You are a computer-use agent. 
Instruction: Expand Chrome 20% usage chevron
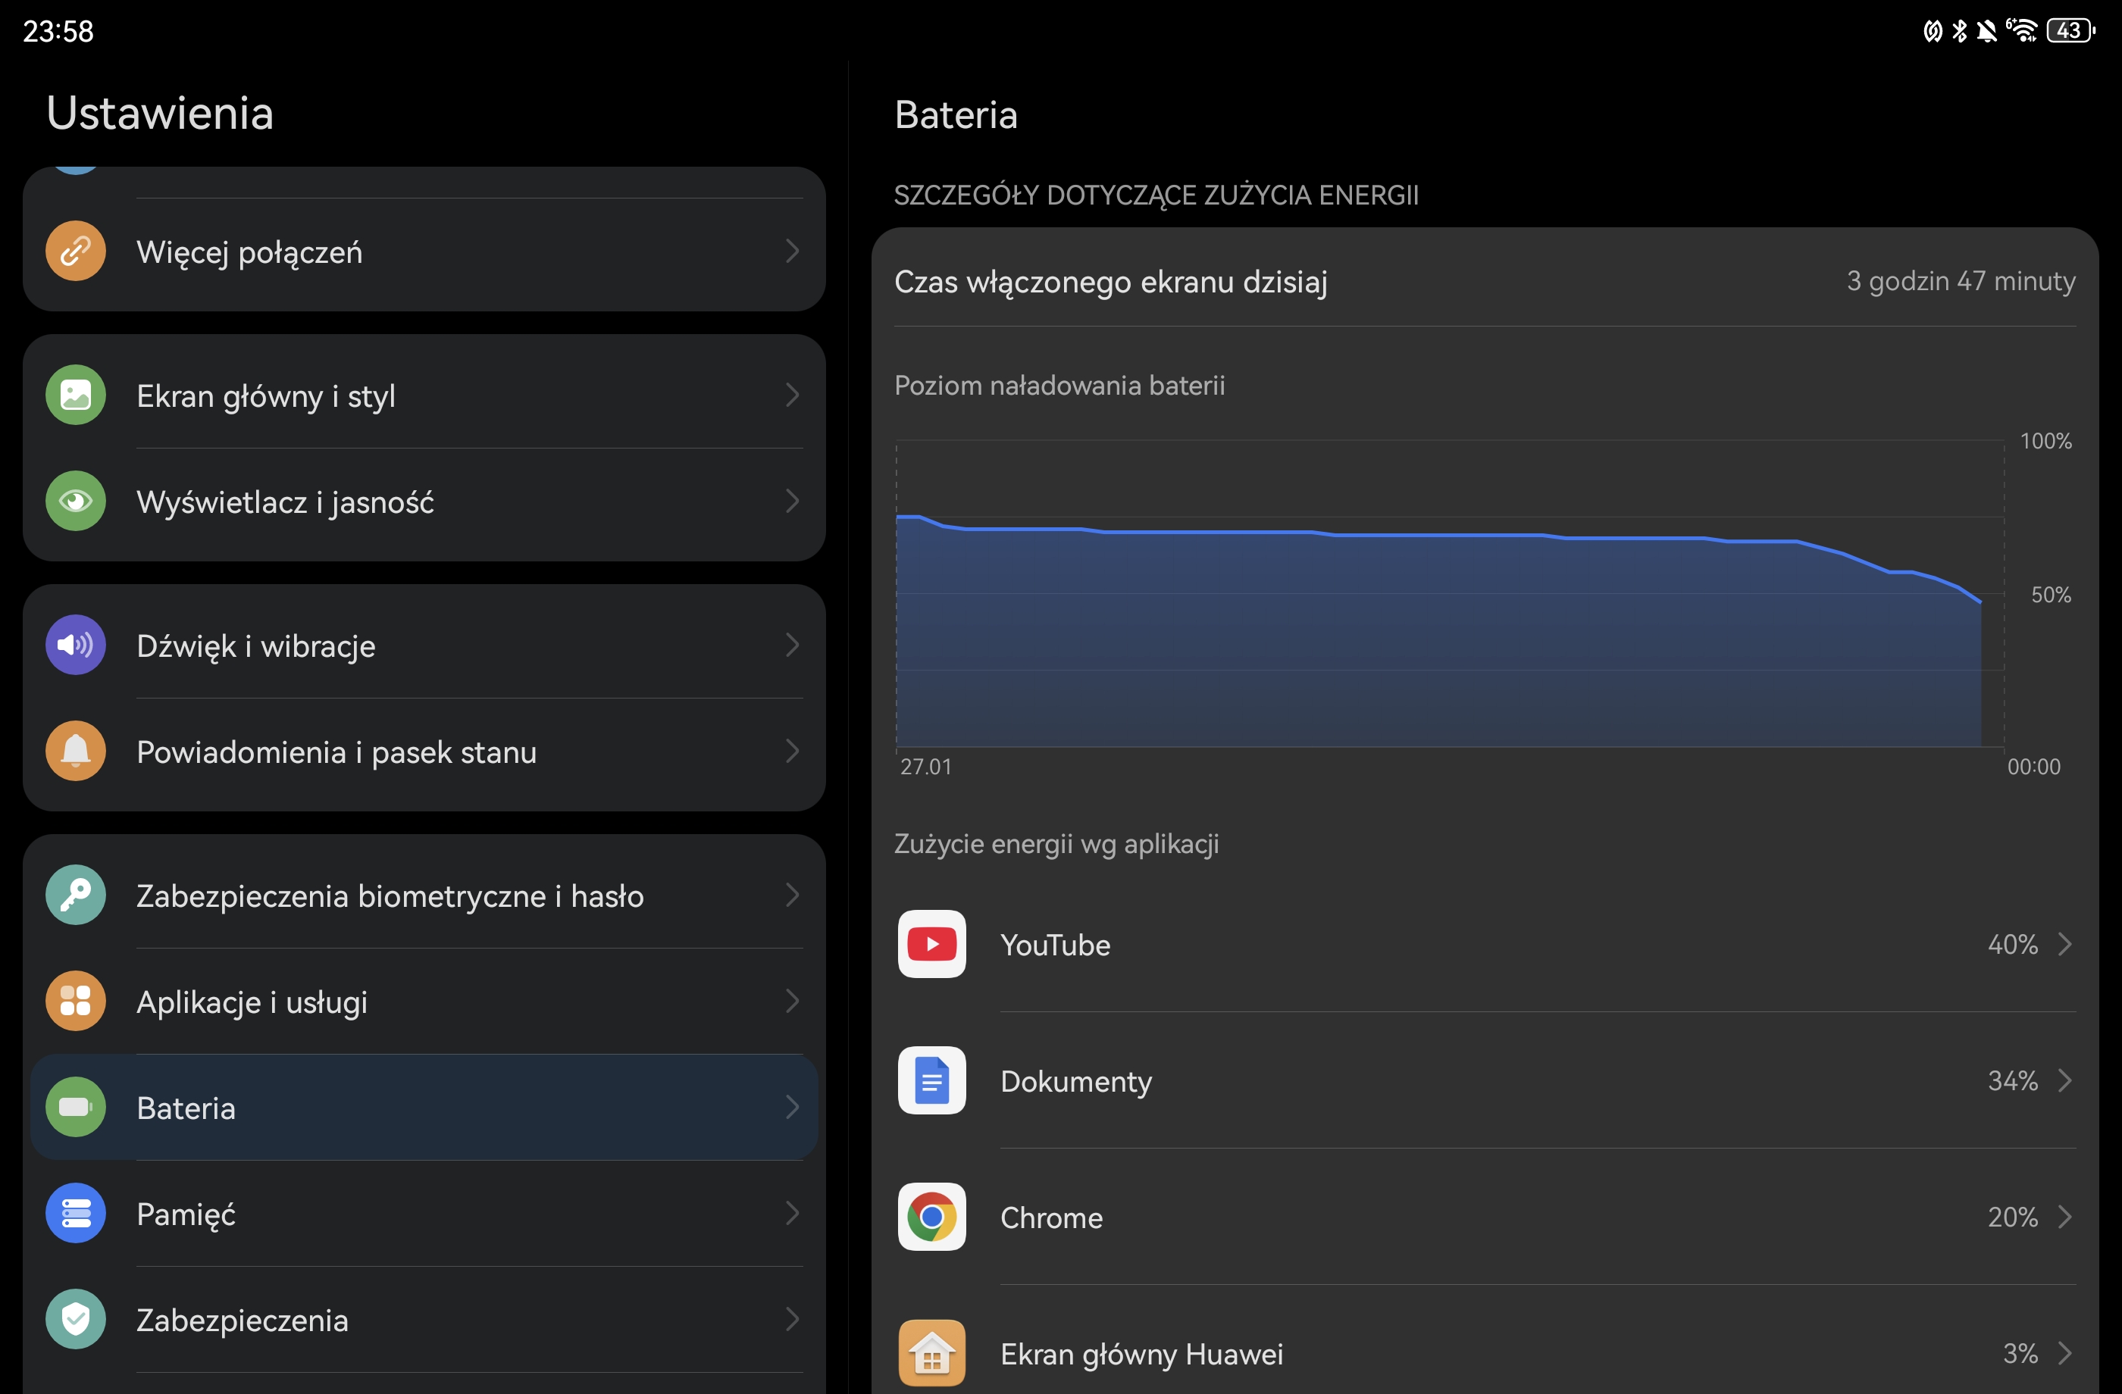coord(2064,1216)
